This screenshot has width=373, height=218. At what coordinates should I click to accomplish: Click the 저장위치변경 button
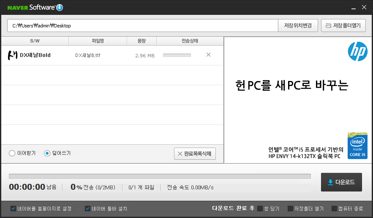pyautogui.click(x=298, y=26)
